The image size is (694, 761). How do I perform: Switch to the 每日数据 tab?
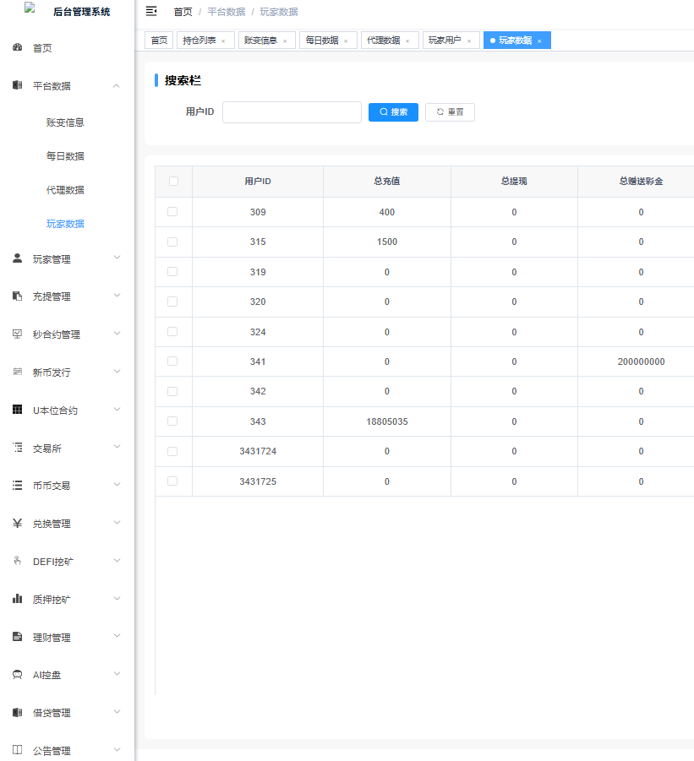(x=321, y=41)
